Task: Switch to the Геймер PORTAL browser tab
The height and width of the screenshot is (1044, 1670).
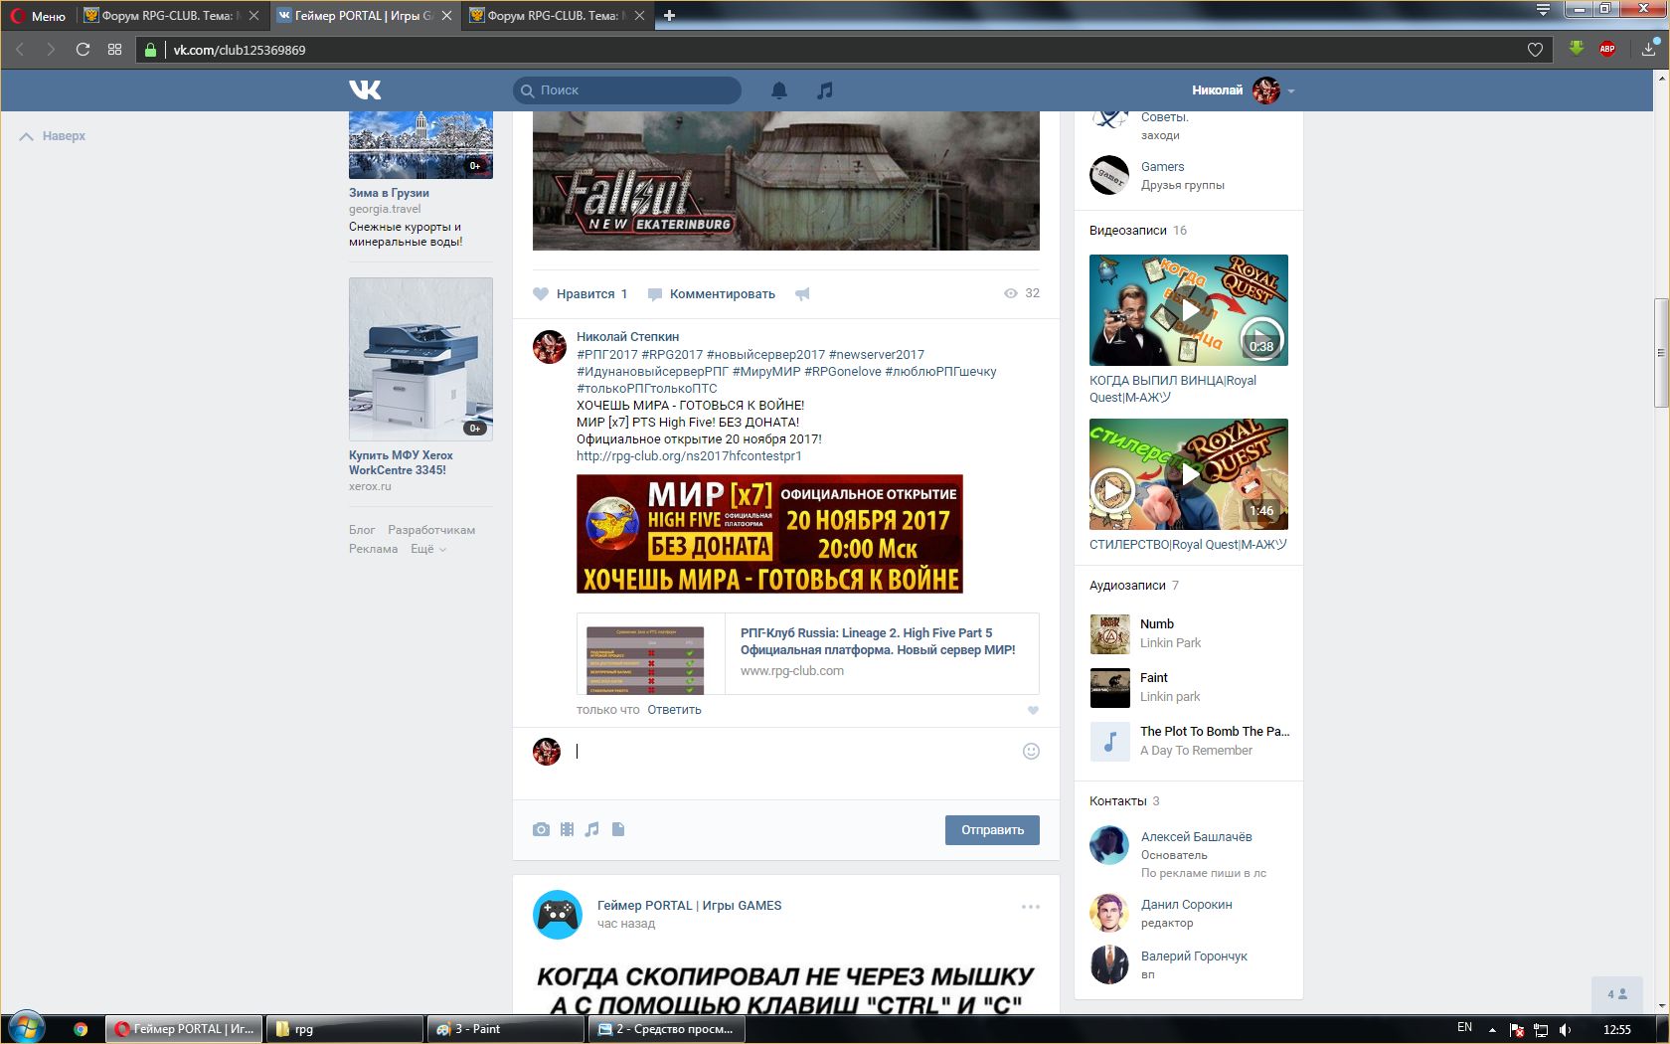Action: [x=365, y=16]
